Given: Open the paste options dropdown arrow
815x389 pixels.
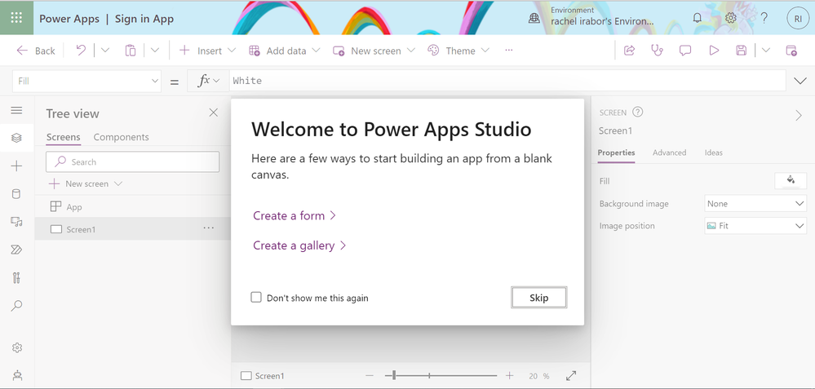Looking at the screenshot, I should coord(155,51).
